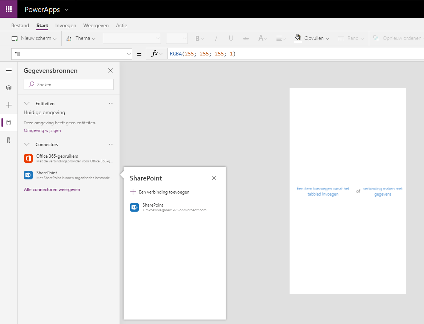This screenshot has width=424, height=324.
Task: Open the tree view hamburger menu
Action: click(9, 70)
